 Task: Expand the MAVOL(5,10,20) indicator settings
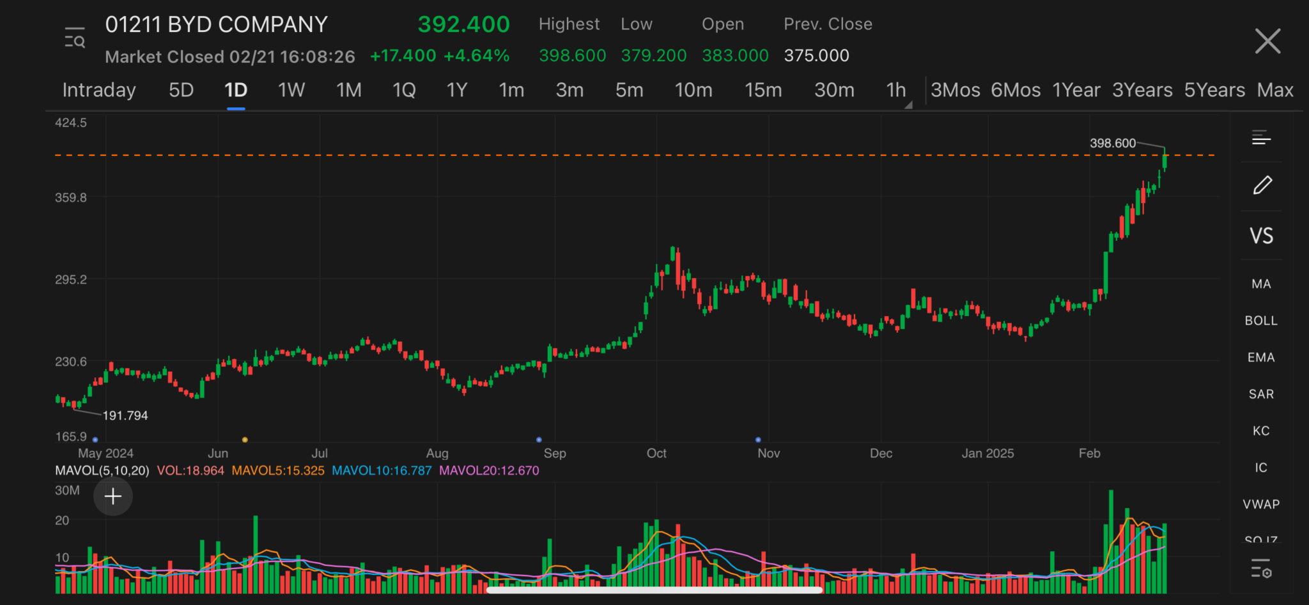[102, 470]
